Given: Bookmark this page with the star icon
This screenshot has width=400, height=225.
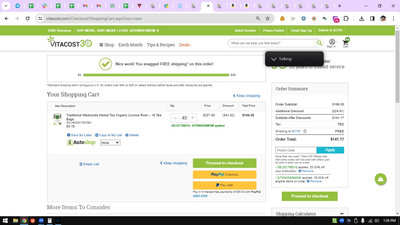Looking at the screenshot, I should point(267,18).
